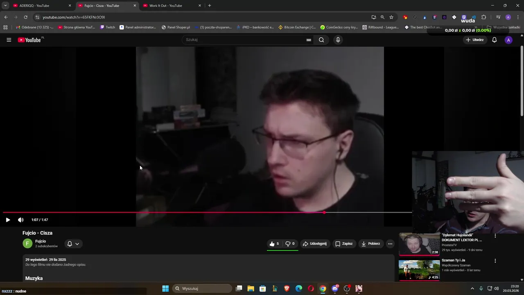Switch to the Work It Out - YouTube tab
This screenshot has height=295, width=524.
172,6
